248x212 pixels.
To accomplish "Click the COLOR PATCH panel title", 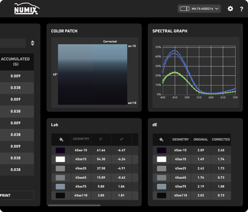I will pyautogui.click(x=64, y=31).
